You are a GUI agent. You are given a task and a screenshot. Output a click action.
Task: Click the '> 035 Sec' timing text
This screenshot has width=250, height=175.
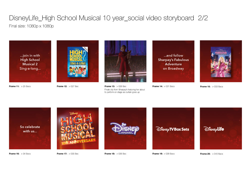(x=73, y=154)
